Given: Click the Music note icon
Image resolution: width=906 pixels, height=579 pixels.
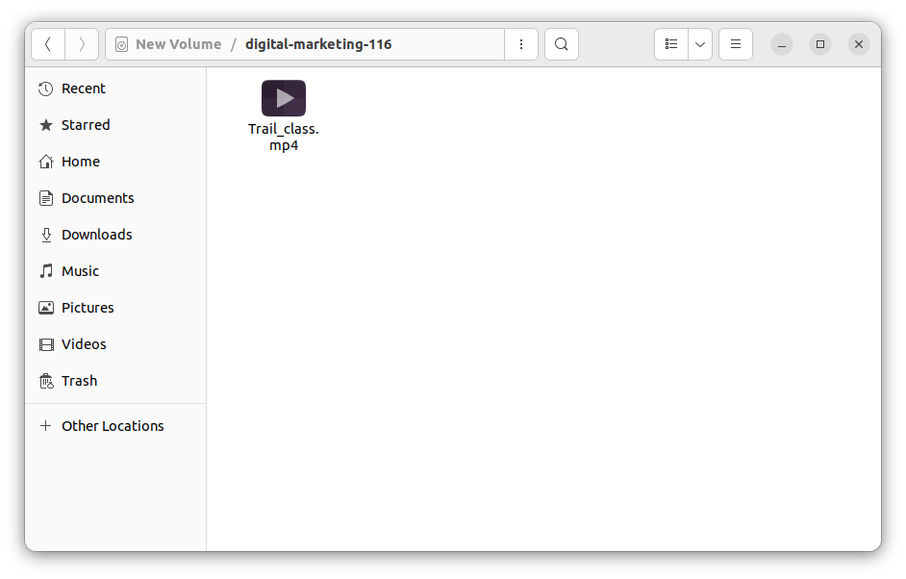Looking at the screenshot, I should click(x=46, y=271).
